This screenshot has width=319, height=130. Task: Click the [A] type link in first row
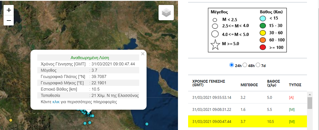[x=291, y=97]
